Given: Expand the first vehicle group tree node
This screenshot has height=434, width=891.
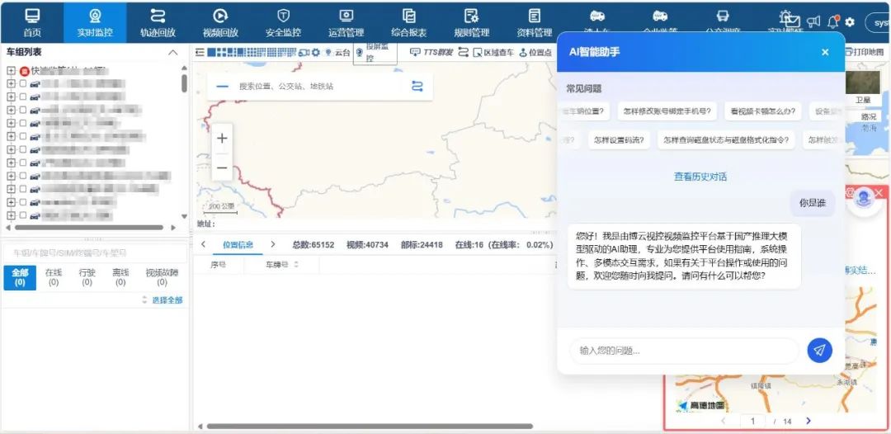Looking at the screenshot, I should click(11, 71).
